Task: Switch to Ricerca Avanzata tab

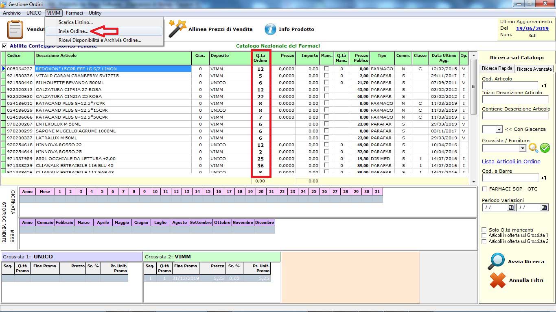Action: point(534,69)
